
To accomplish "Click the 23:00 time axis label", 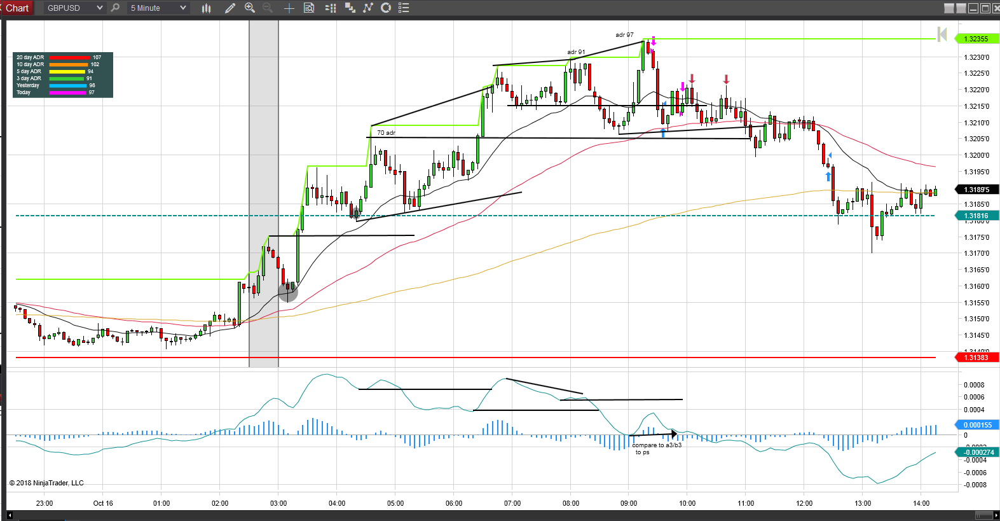I will 45,503.
